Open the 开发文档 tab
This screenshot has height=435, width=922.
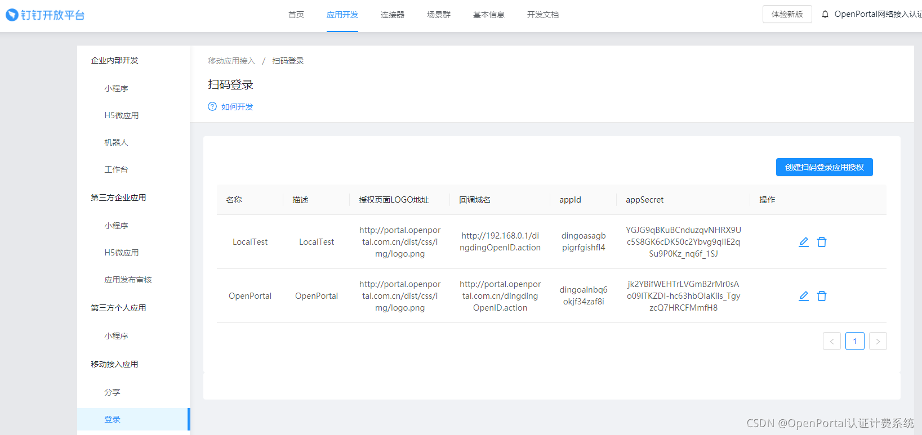[543, 15]
